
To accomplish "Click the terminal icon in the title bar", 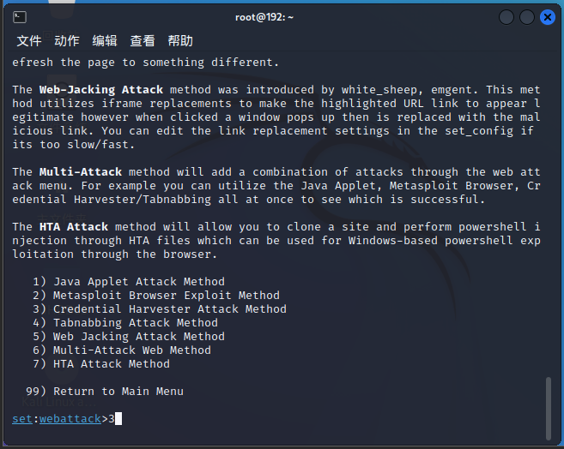I will tap(19, 17).
